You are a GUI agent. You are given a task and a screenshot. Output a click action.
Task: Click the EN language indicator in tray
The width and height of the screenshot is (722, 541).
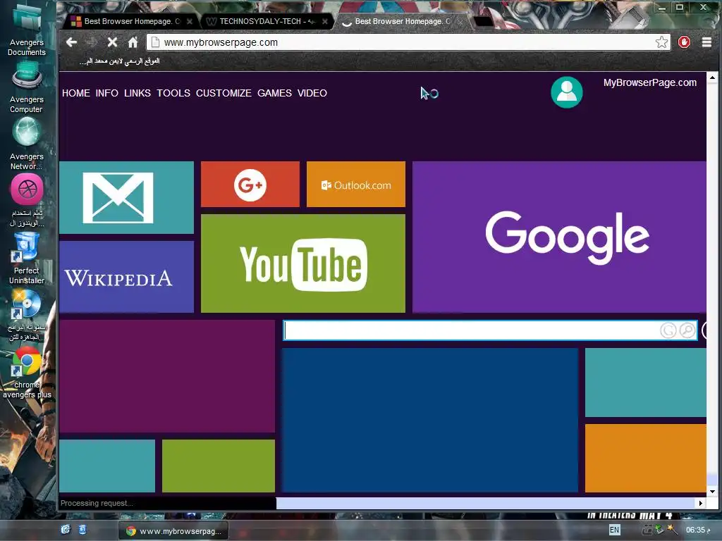tap(614, 530)
